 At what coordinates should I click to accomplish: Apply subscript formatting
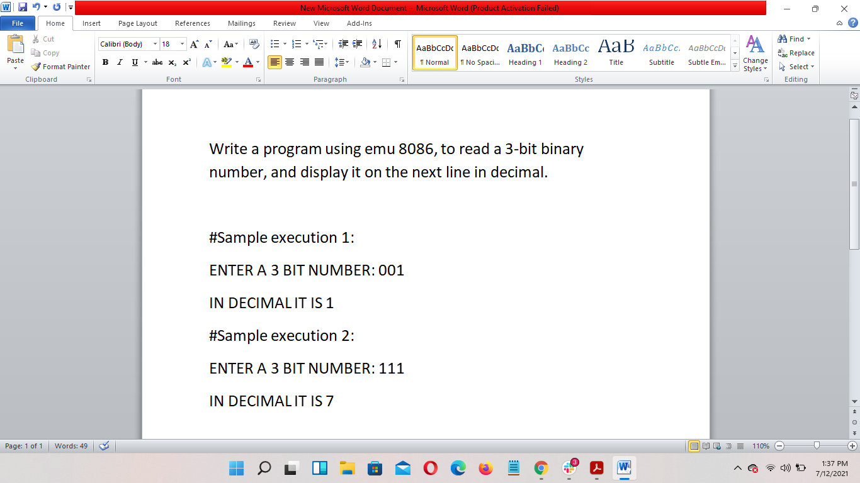tap(172, 62)
